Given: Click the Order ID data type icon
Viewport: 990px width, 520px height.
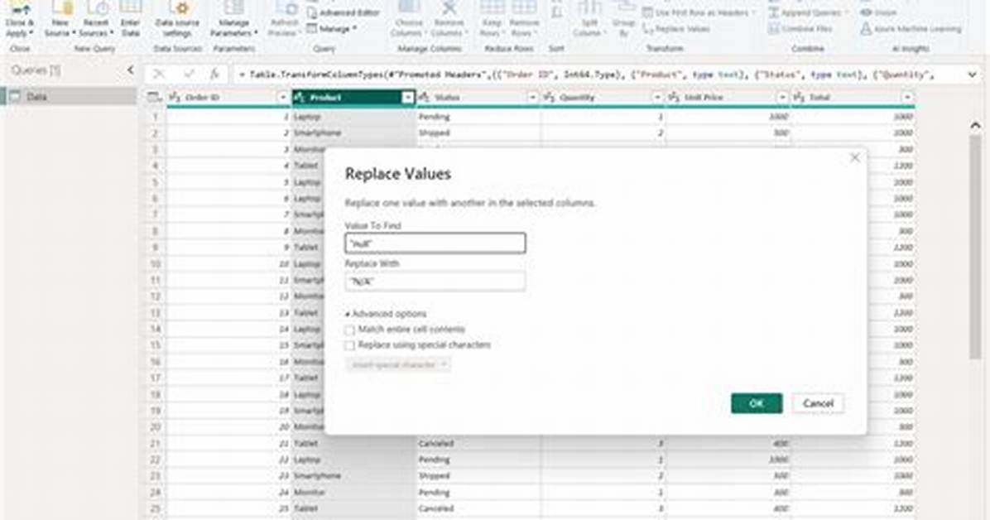Looking at the screenshot, I should [175, 98].
